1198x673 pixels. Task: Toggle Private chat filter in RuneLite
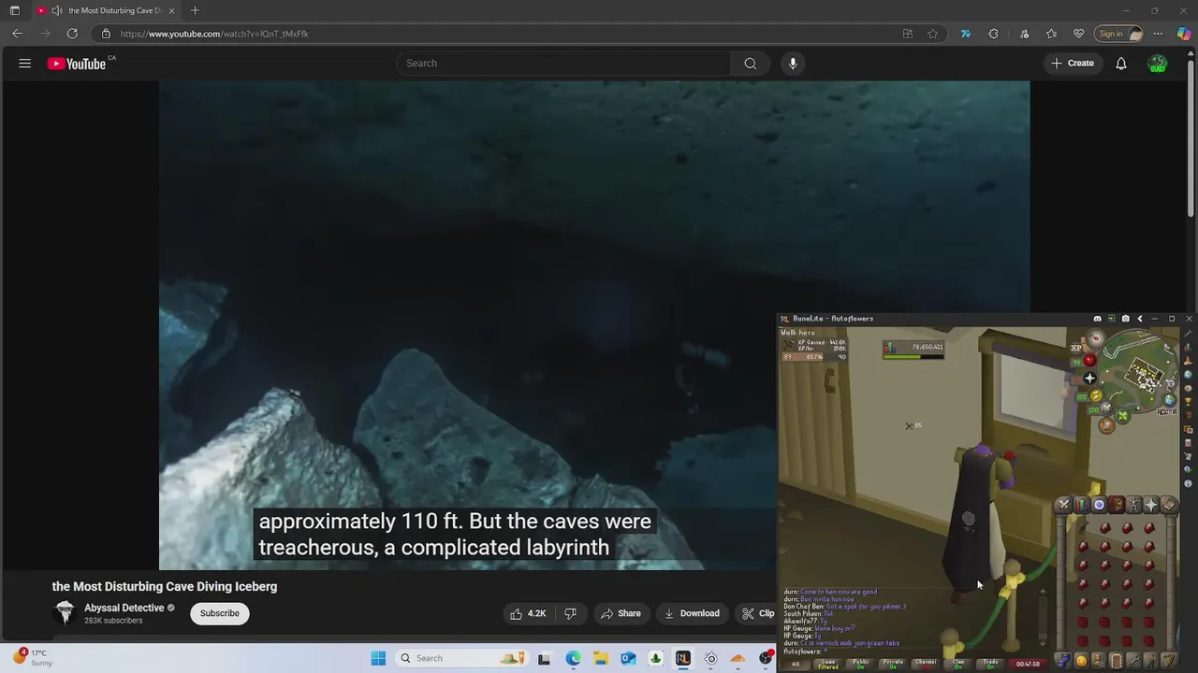coord(893,664)
